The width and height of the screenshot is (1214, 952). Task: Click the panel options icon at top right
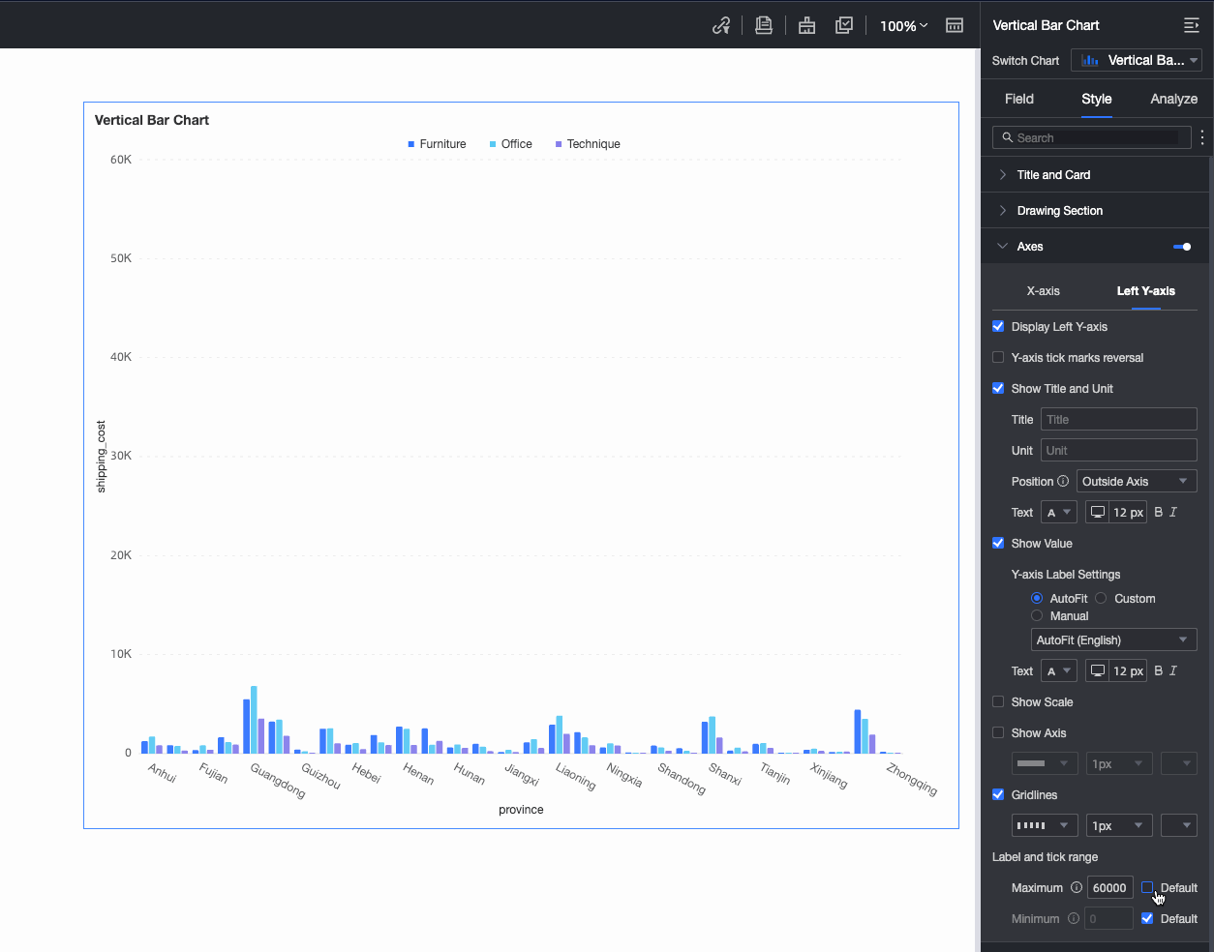coord(1191,25)
